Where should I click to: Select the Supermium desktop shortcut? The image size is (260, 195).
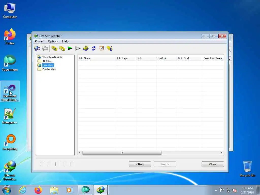10,63
